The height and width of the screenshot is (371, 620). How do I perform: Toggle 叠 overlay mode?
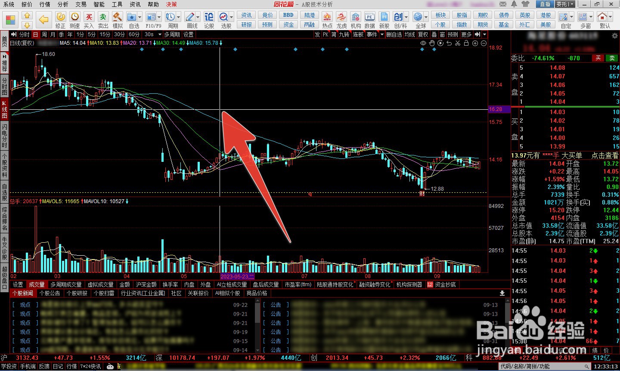coord(434,34)
